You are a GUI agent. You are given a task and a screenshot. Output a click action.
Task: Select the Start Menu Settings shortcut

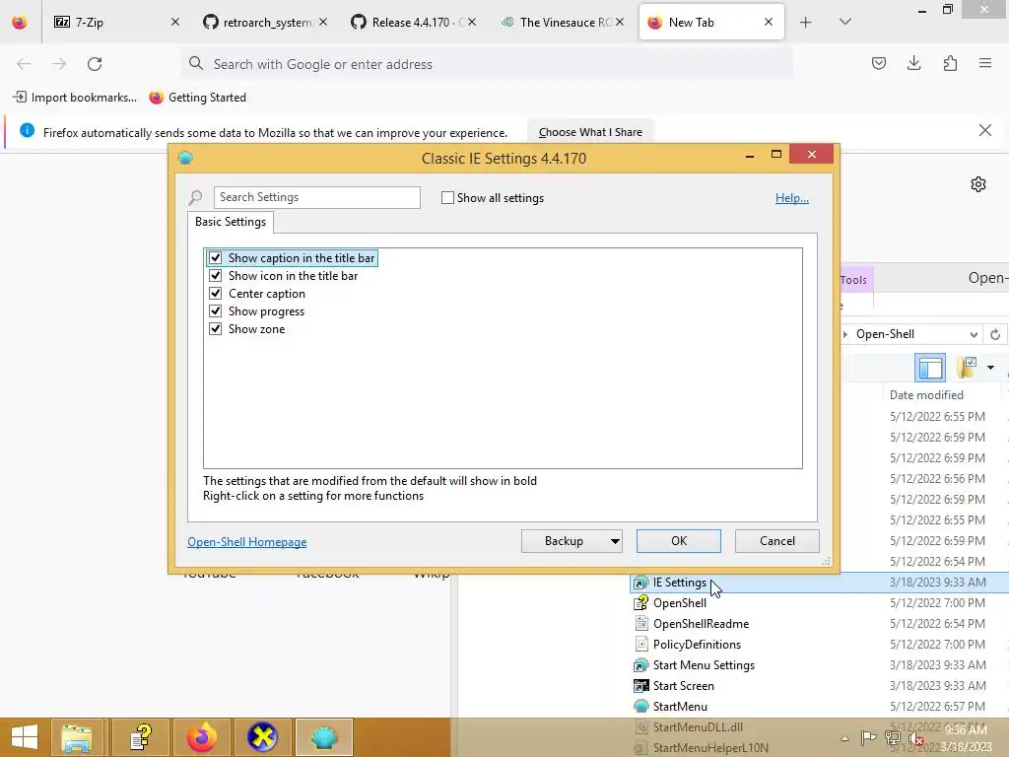tap(704, 665)
